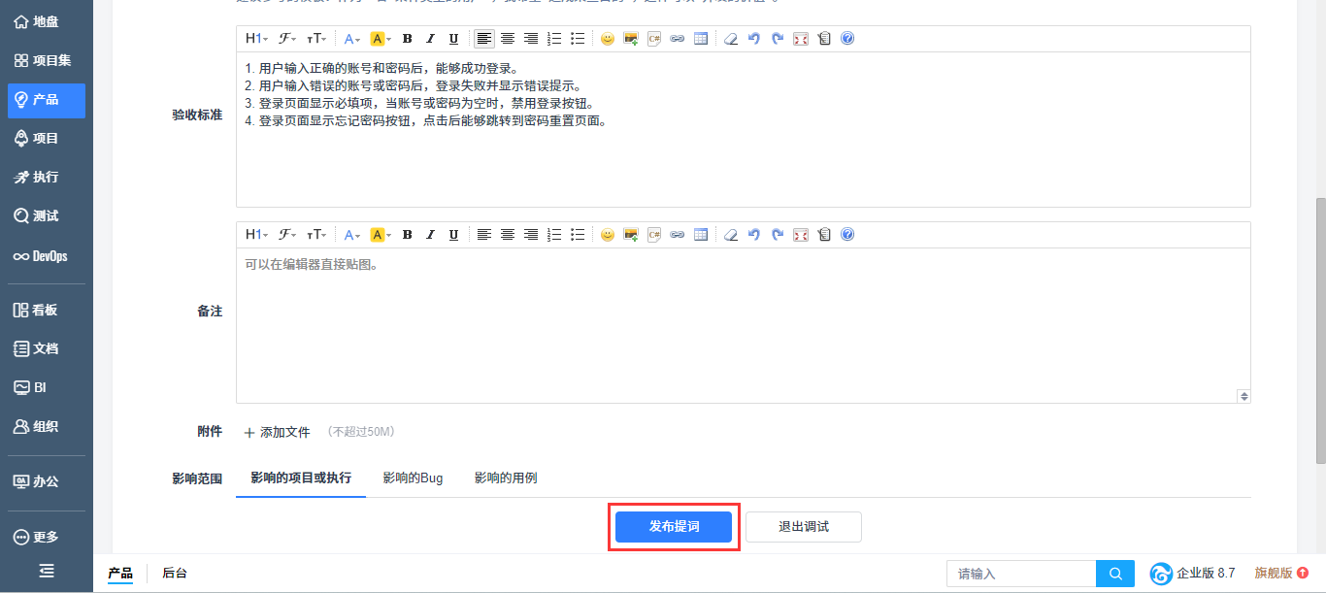Click 退出调试 button
Screen dimensions: 1326x593
tap(804, 527)
